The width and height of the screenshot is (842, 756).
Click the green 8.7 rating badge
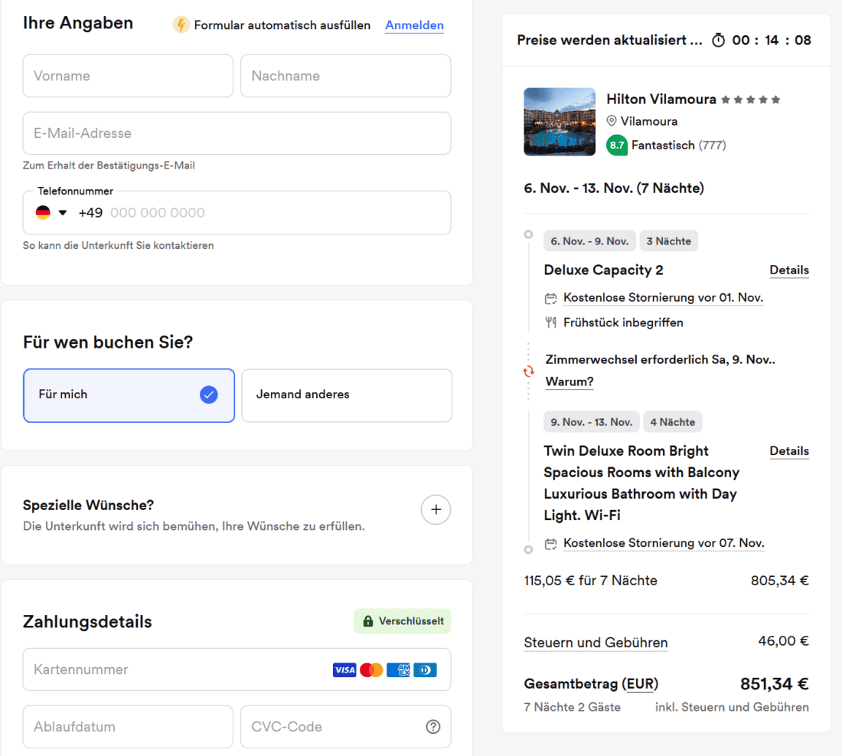[x=617, y=145]
